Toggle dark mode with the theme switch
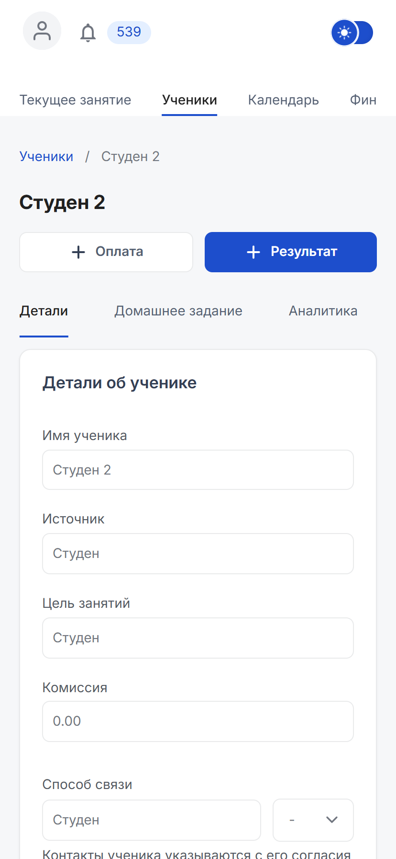The width and height of the screenshot is (396, 859). 352,33
